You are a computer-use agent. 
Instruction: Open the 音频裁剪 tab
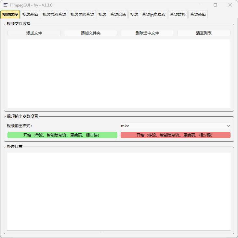198,14
